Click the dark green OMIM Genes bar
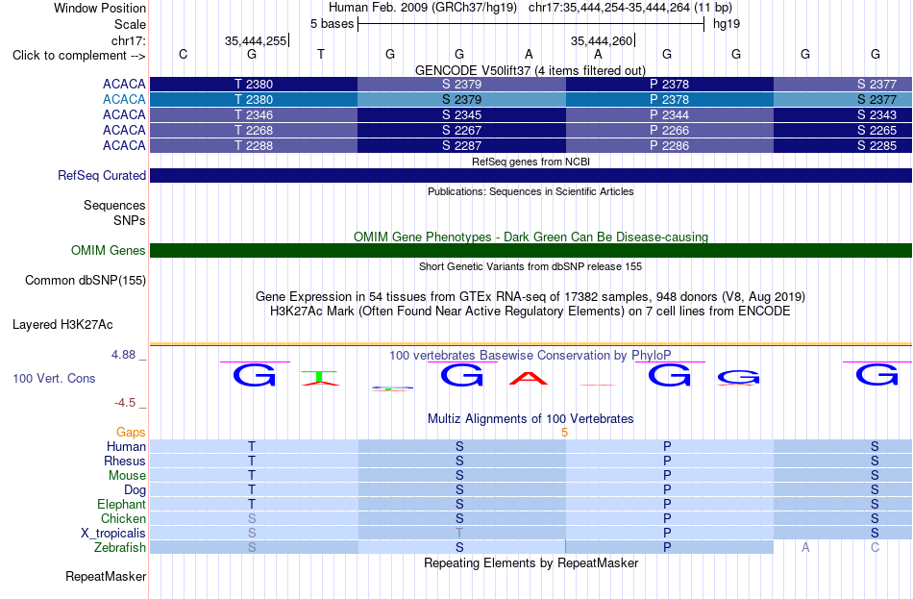This screenshot has height=599, width=913. pos(531,251)
